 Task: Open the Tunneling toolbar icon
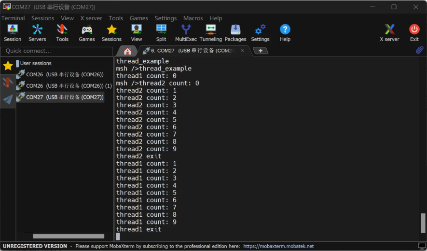[211, 33]
